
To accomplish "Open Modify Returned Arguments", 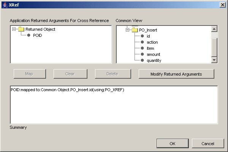I will pyautogui.click(x=176, y=74).
